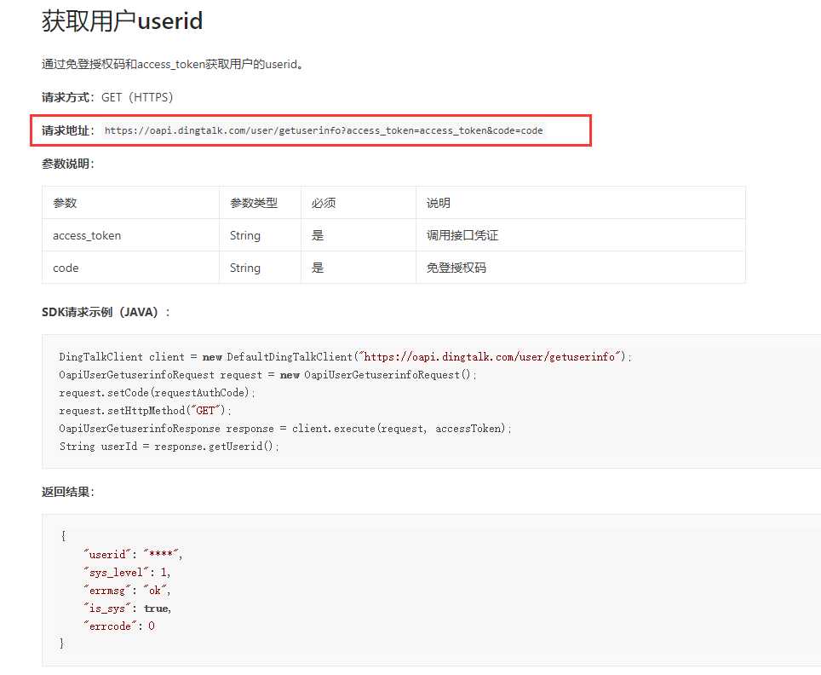
Task: Click the "errcode": 0 JSON line
Action: pyautogui.click(x=119, y=626)
